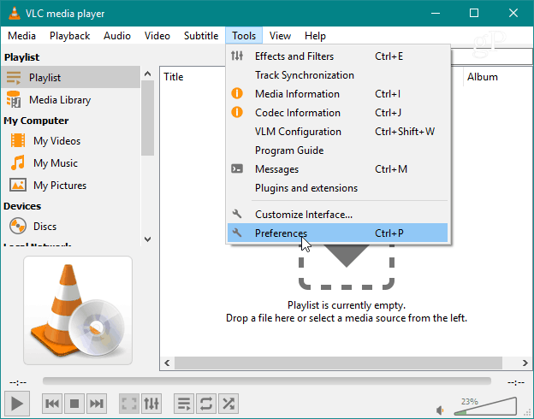Select Media Library in sidebar

(70, 100)
